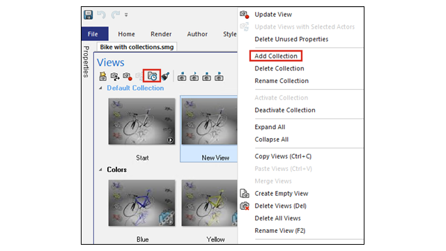
Task: Open the quick access toolbar customize dropdown
Action: (126, 15)
